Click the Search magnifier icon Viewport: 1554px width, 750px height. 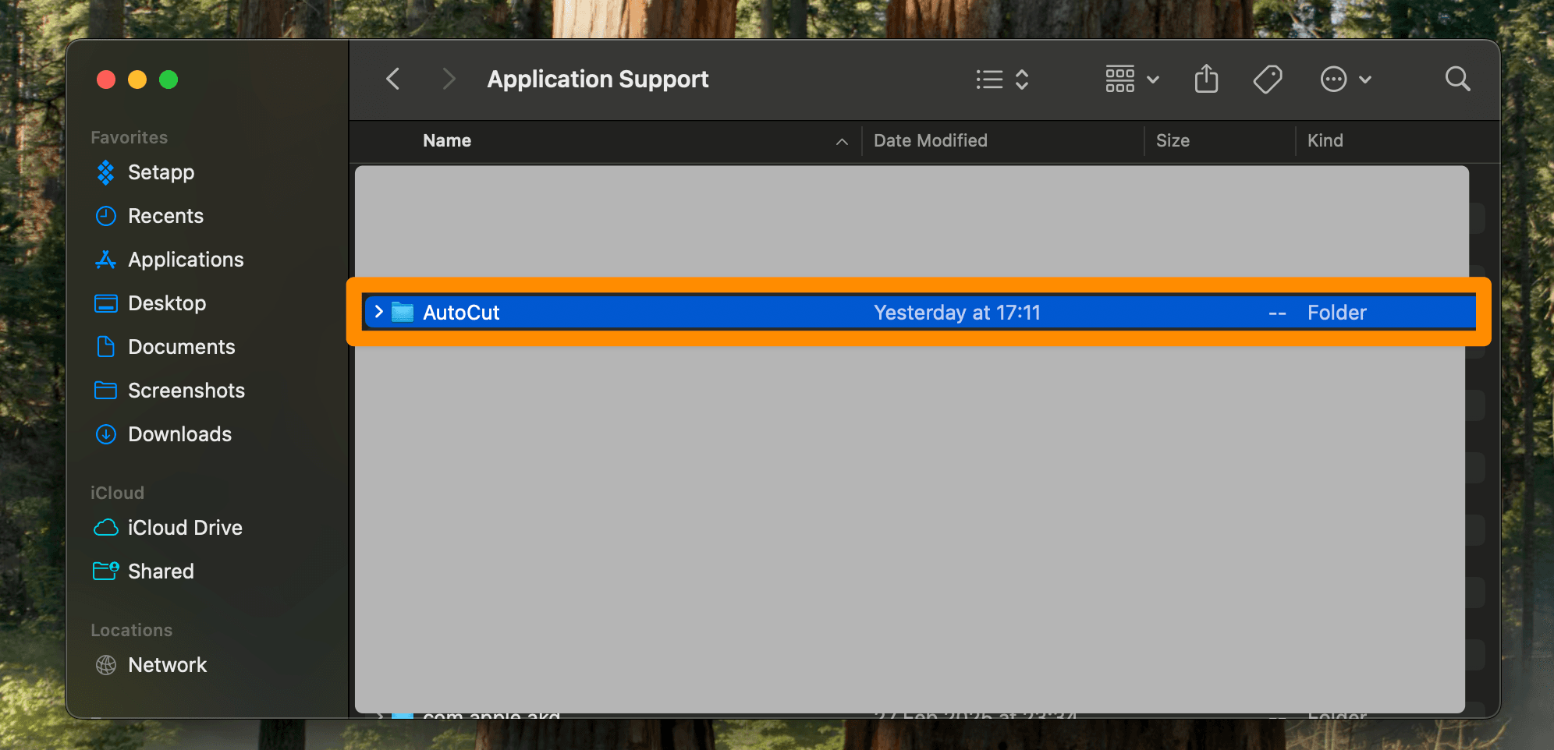(x=1457, y=79)
